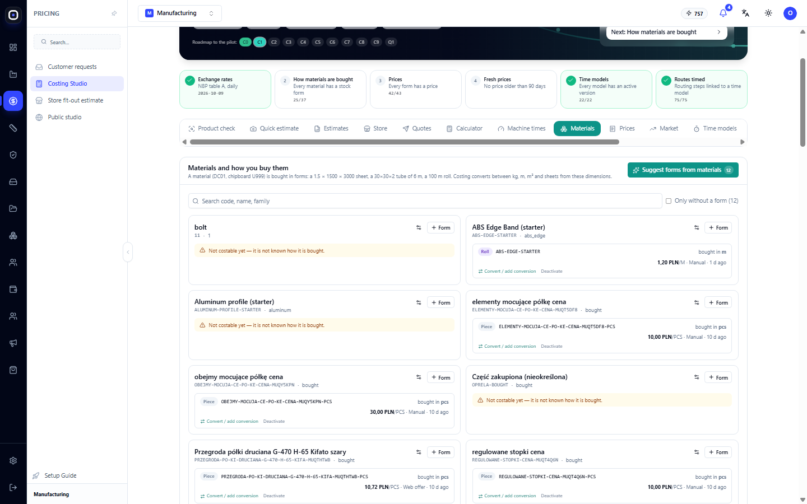Screen dimensions: 807x504
Task: Select the pricing dollar icon in left rail
Action: 13,101
